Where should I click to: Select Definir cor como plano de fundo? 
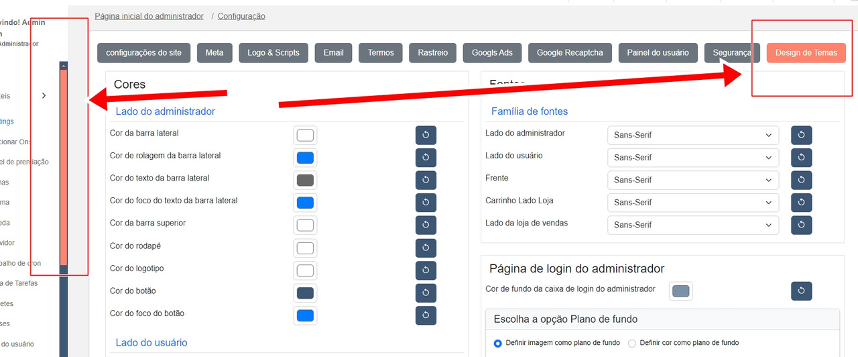[632, 343]
